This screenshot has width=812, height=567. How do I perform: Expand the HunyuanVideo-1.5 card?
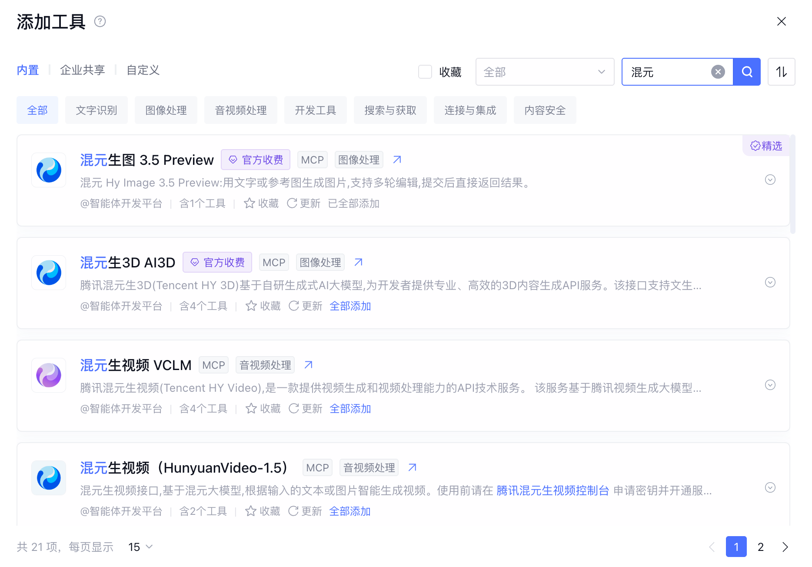click(x=770, y=487)
